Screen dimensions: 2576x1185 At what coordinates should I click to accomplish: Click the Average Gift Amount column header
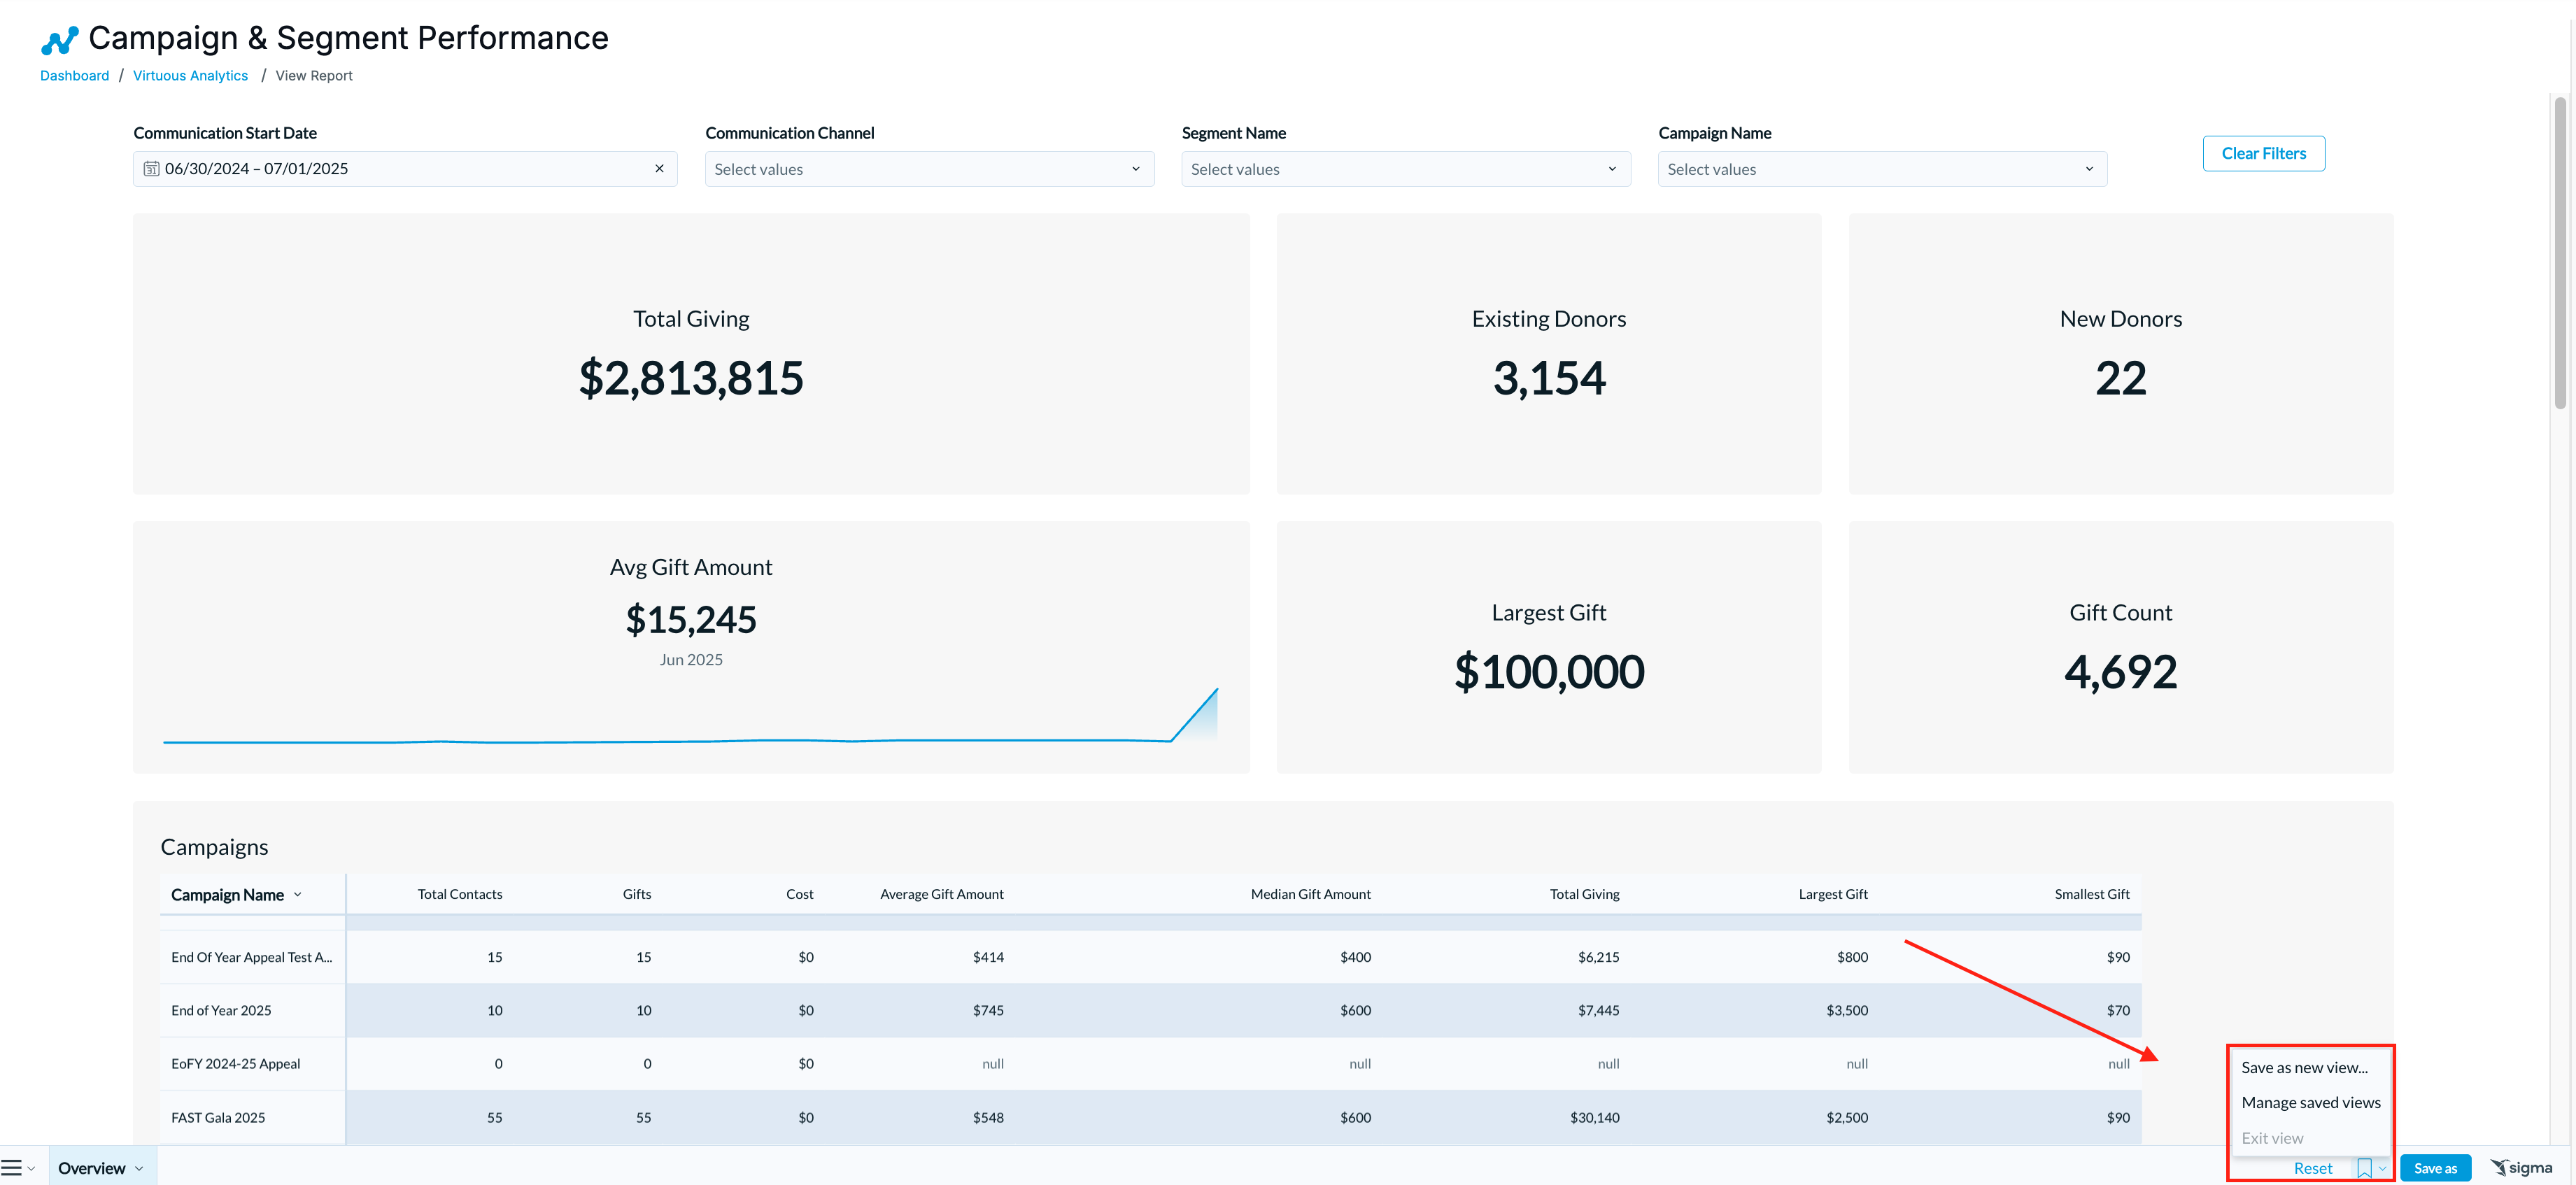point(941,894)
